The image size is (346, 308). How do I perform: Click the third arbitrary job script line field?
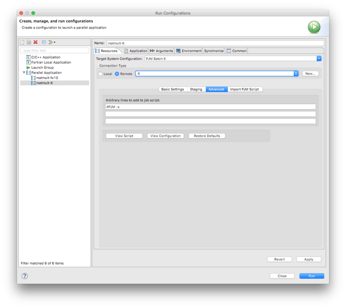coord(211,121)
